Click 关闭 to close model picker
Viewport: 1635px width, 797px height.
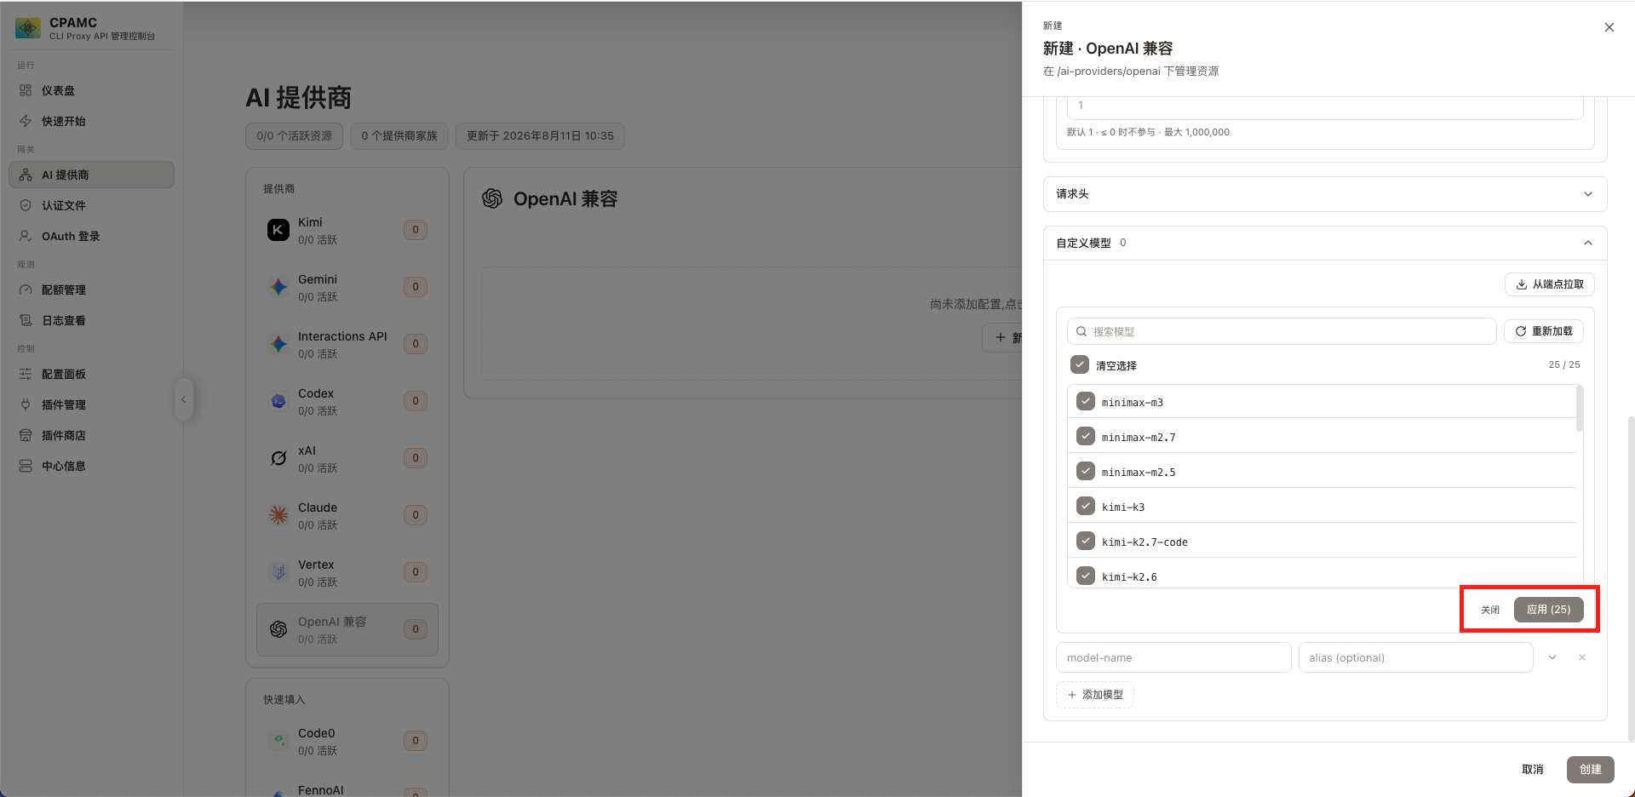pos(1490,610)
